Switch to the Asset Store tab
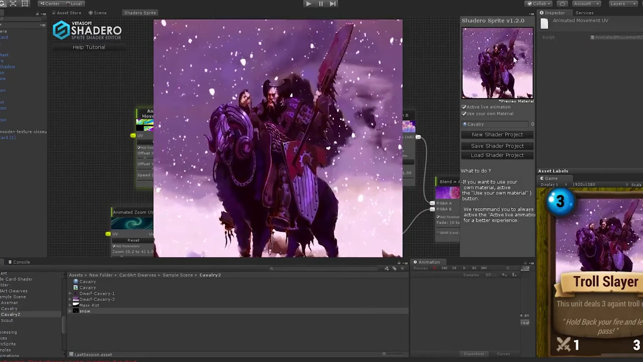Image resolution: width=643 pixels, height=362 pixels. click(67, 13)
